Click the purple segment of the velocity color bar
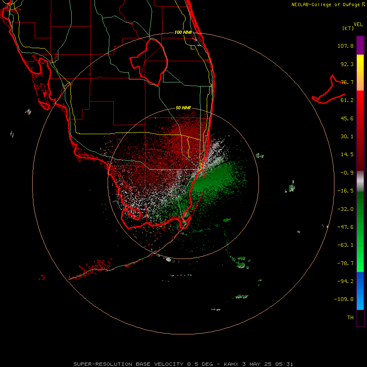The image size is (367, 367). 360,45
